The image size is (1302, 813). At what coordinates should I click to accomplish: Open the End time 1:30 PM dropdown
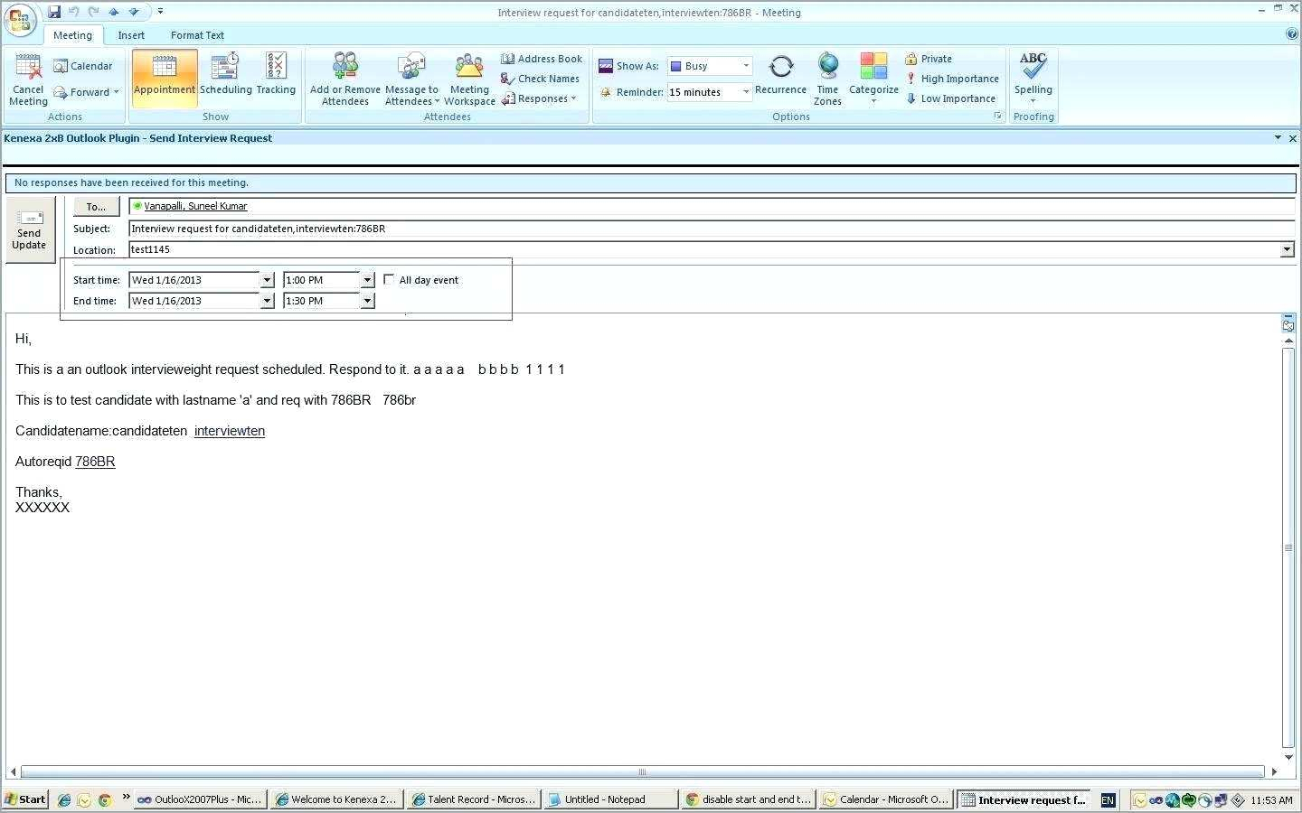[367, 301]
